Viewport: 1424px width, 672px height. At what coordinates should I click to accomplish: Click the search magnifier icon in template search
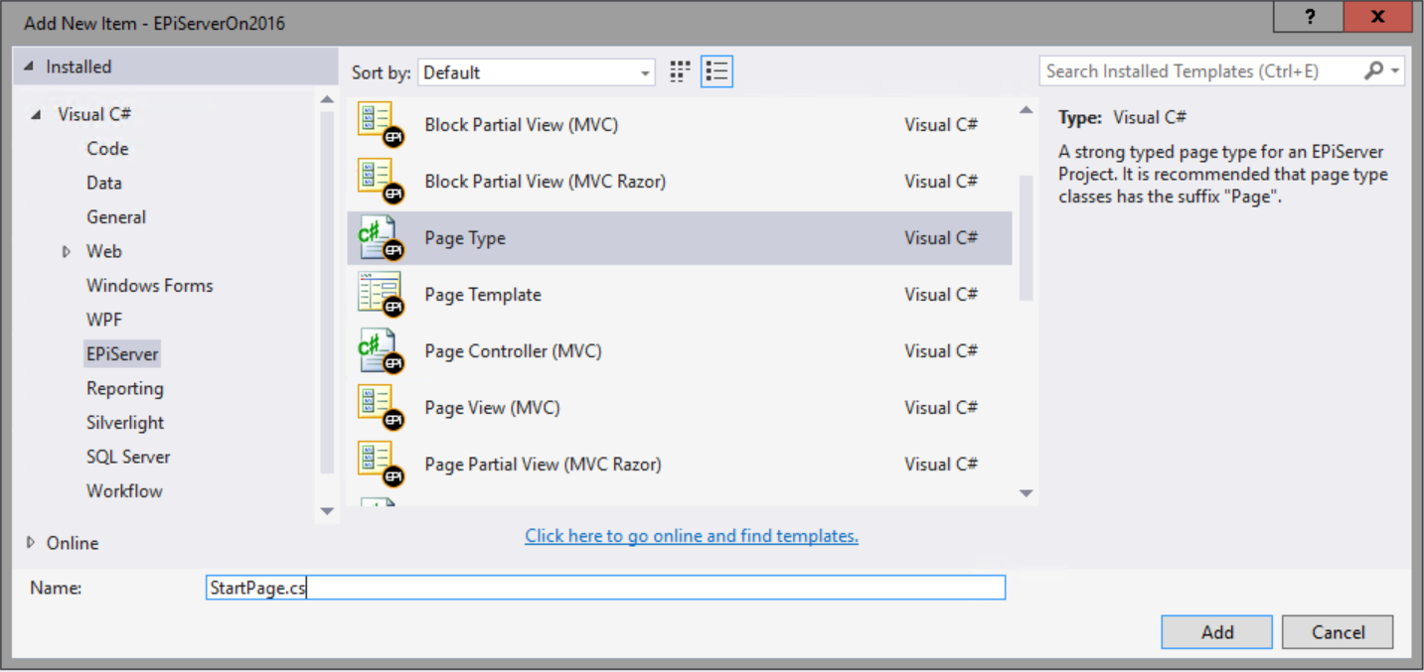click(x=1373, y=71)
